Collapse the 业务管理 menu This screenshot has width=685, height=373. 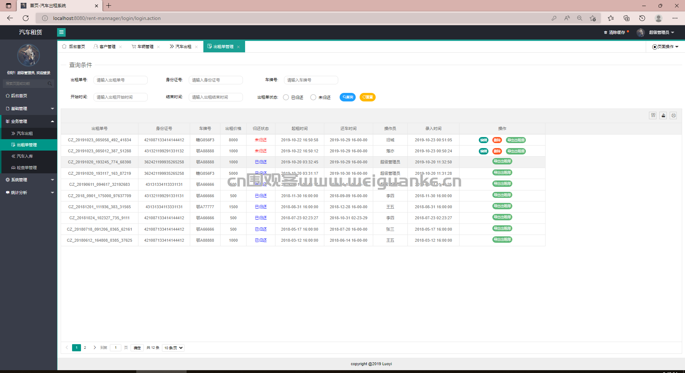(x=29, y=121)
